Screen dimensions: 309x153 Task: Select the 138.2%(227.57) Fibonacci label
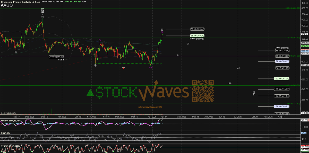(282, 96)
